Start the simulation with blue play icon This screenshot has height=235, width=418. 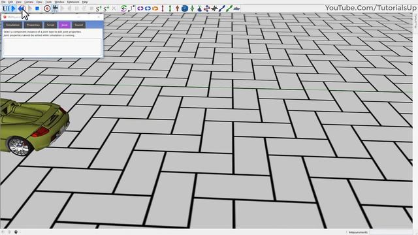point(14,8)
